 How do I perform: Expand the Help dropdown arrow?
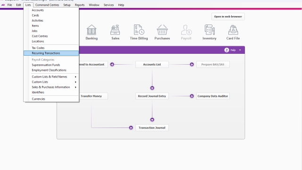[240, 50]
